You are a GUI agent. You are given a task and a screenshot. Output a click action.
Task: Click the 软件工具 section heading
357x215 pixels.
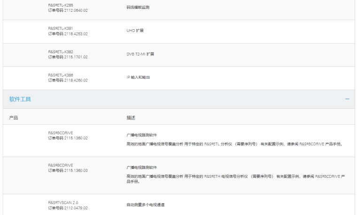[20, 99]
